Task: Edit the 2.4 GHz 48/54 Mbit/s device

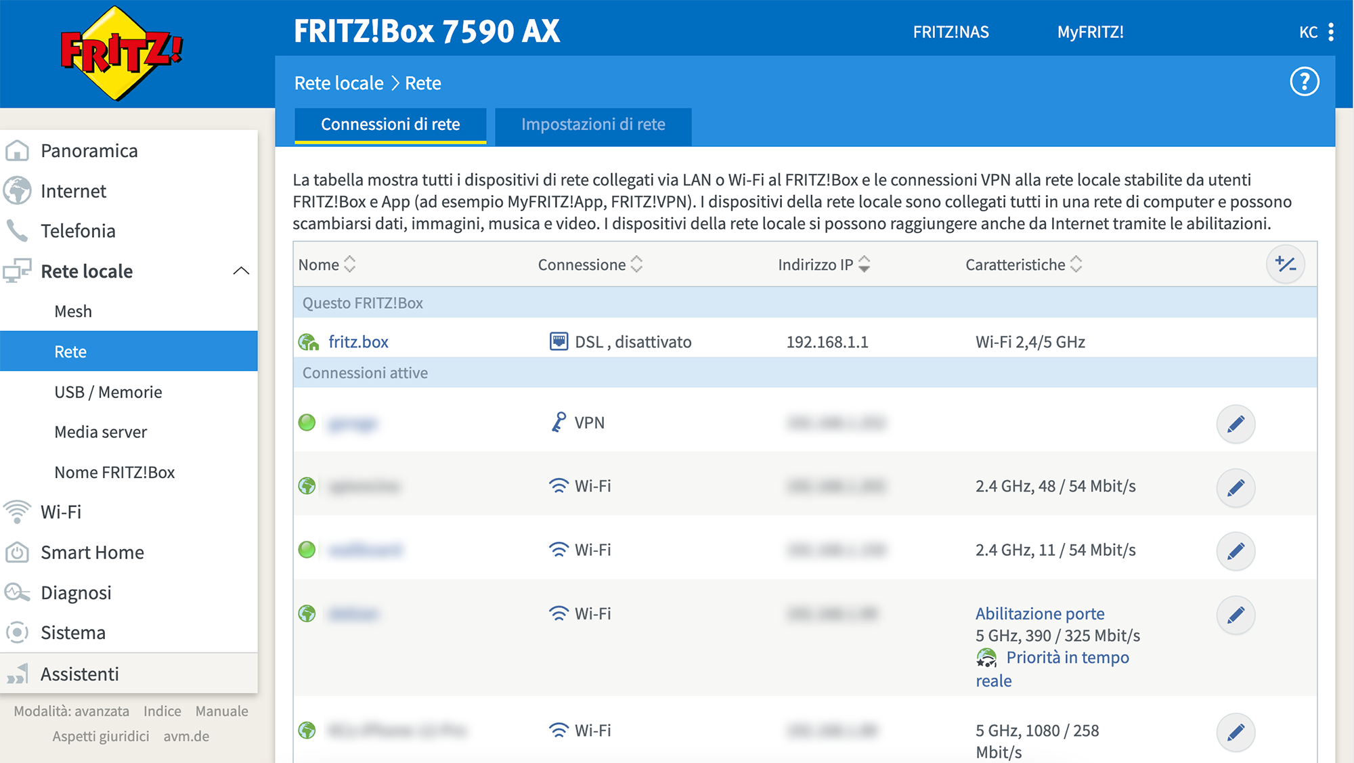Action: click(x=1236, y=487)
